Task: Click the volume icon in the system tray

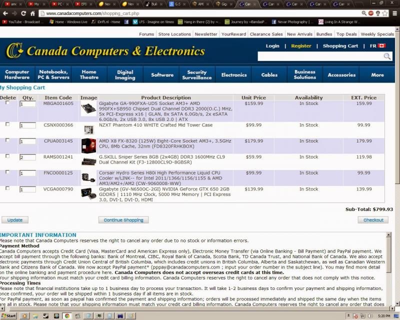Action: coord(370,316)
